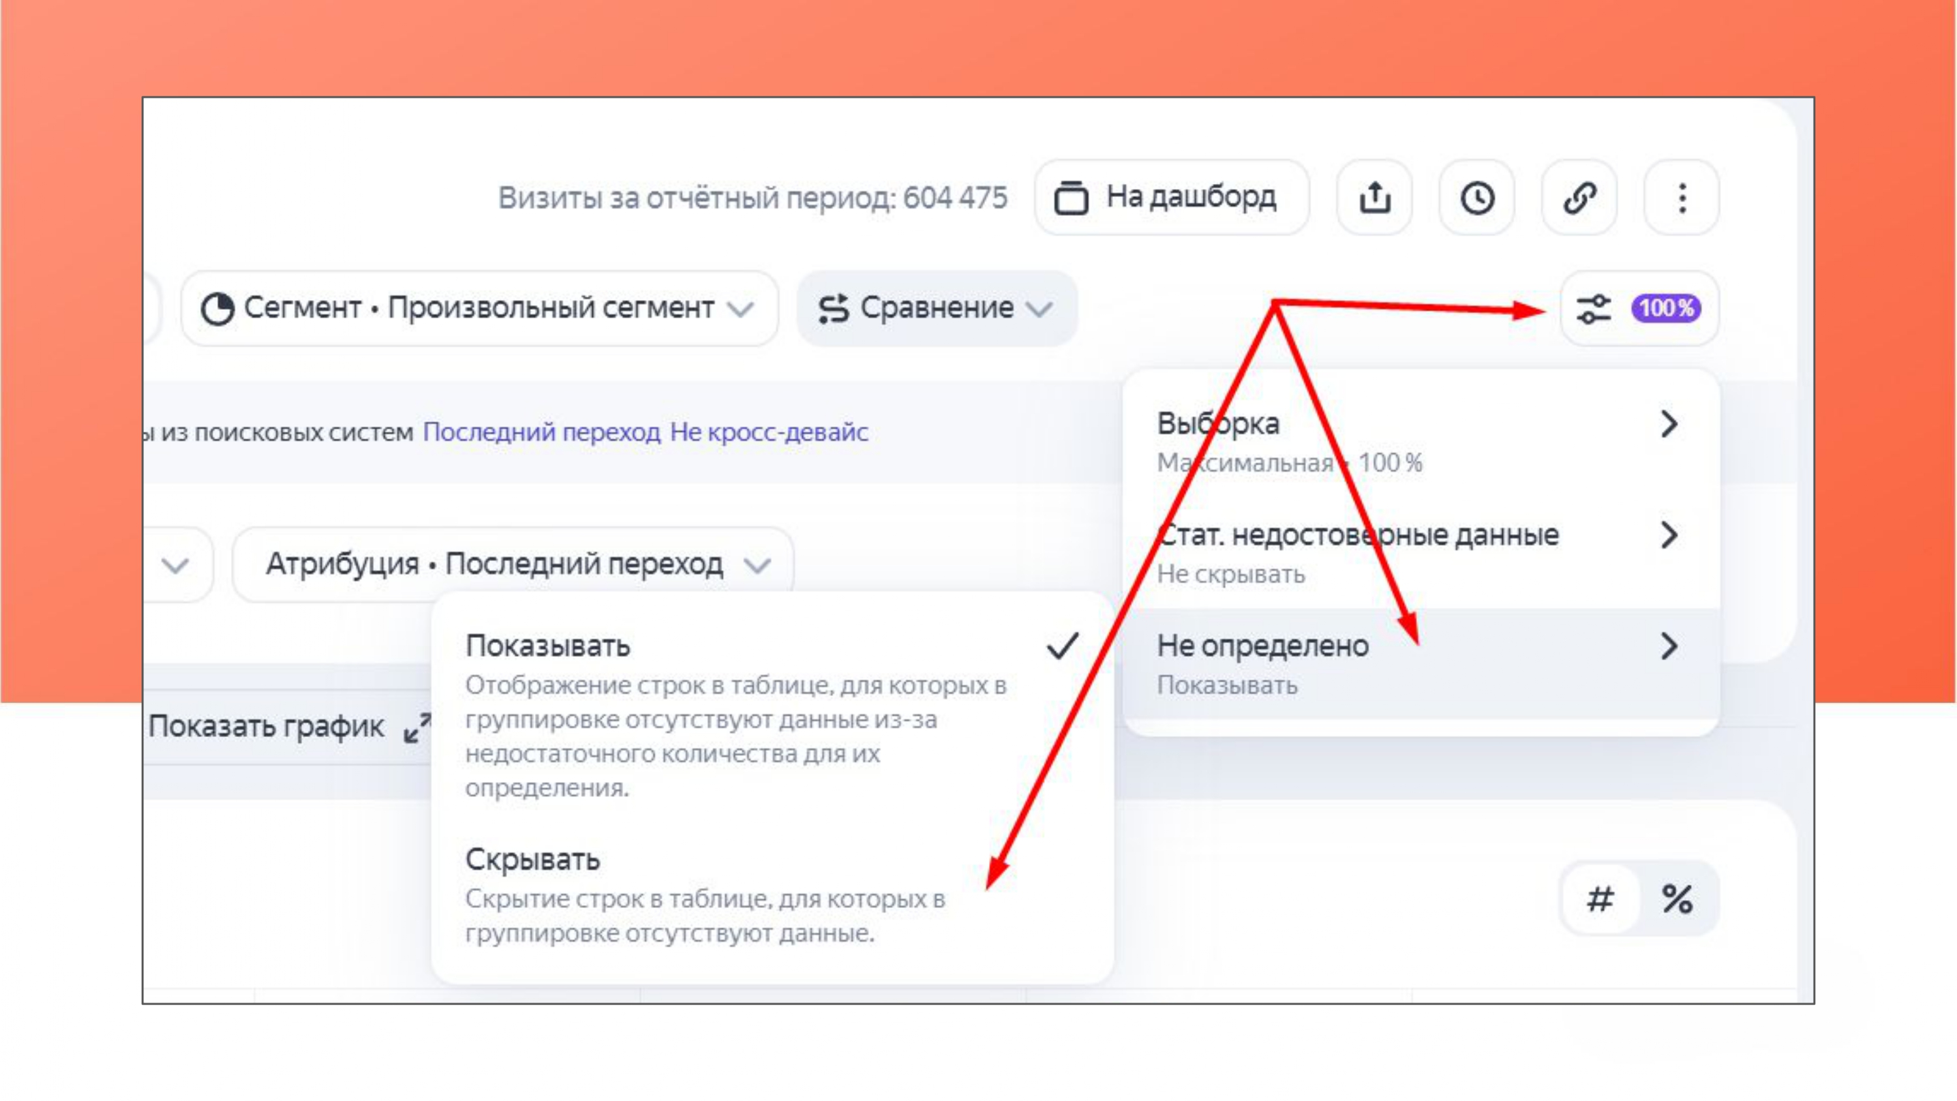Click the chain link icon

pyautogui.click(x=1579, y=198)
